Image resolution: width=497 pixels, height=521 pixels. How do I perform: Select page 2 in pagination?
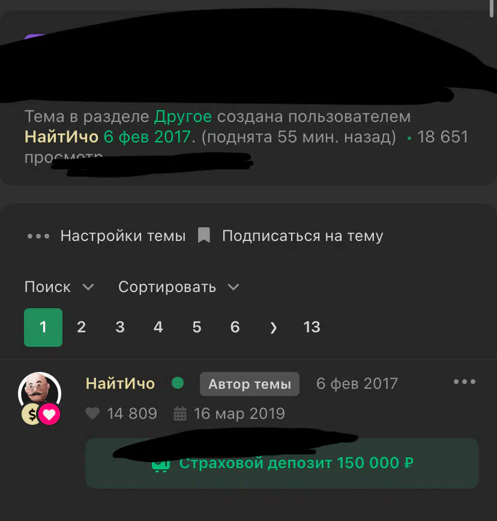pyautogui.click(x=82, y=328)
